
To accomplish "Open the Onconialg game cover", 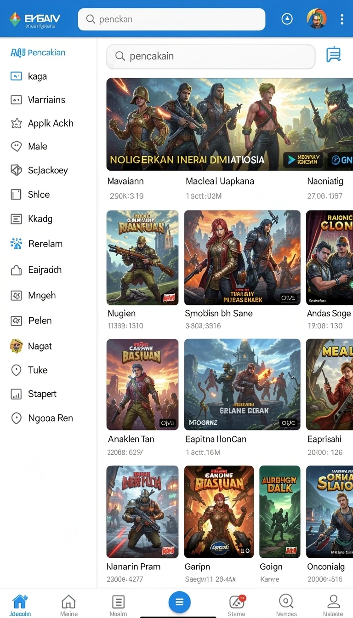I will tap(330, 512).
